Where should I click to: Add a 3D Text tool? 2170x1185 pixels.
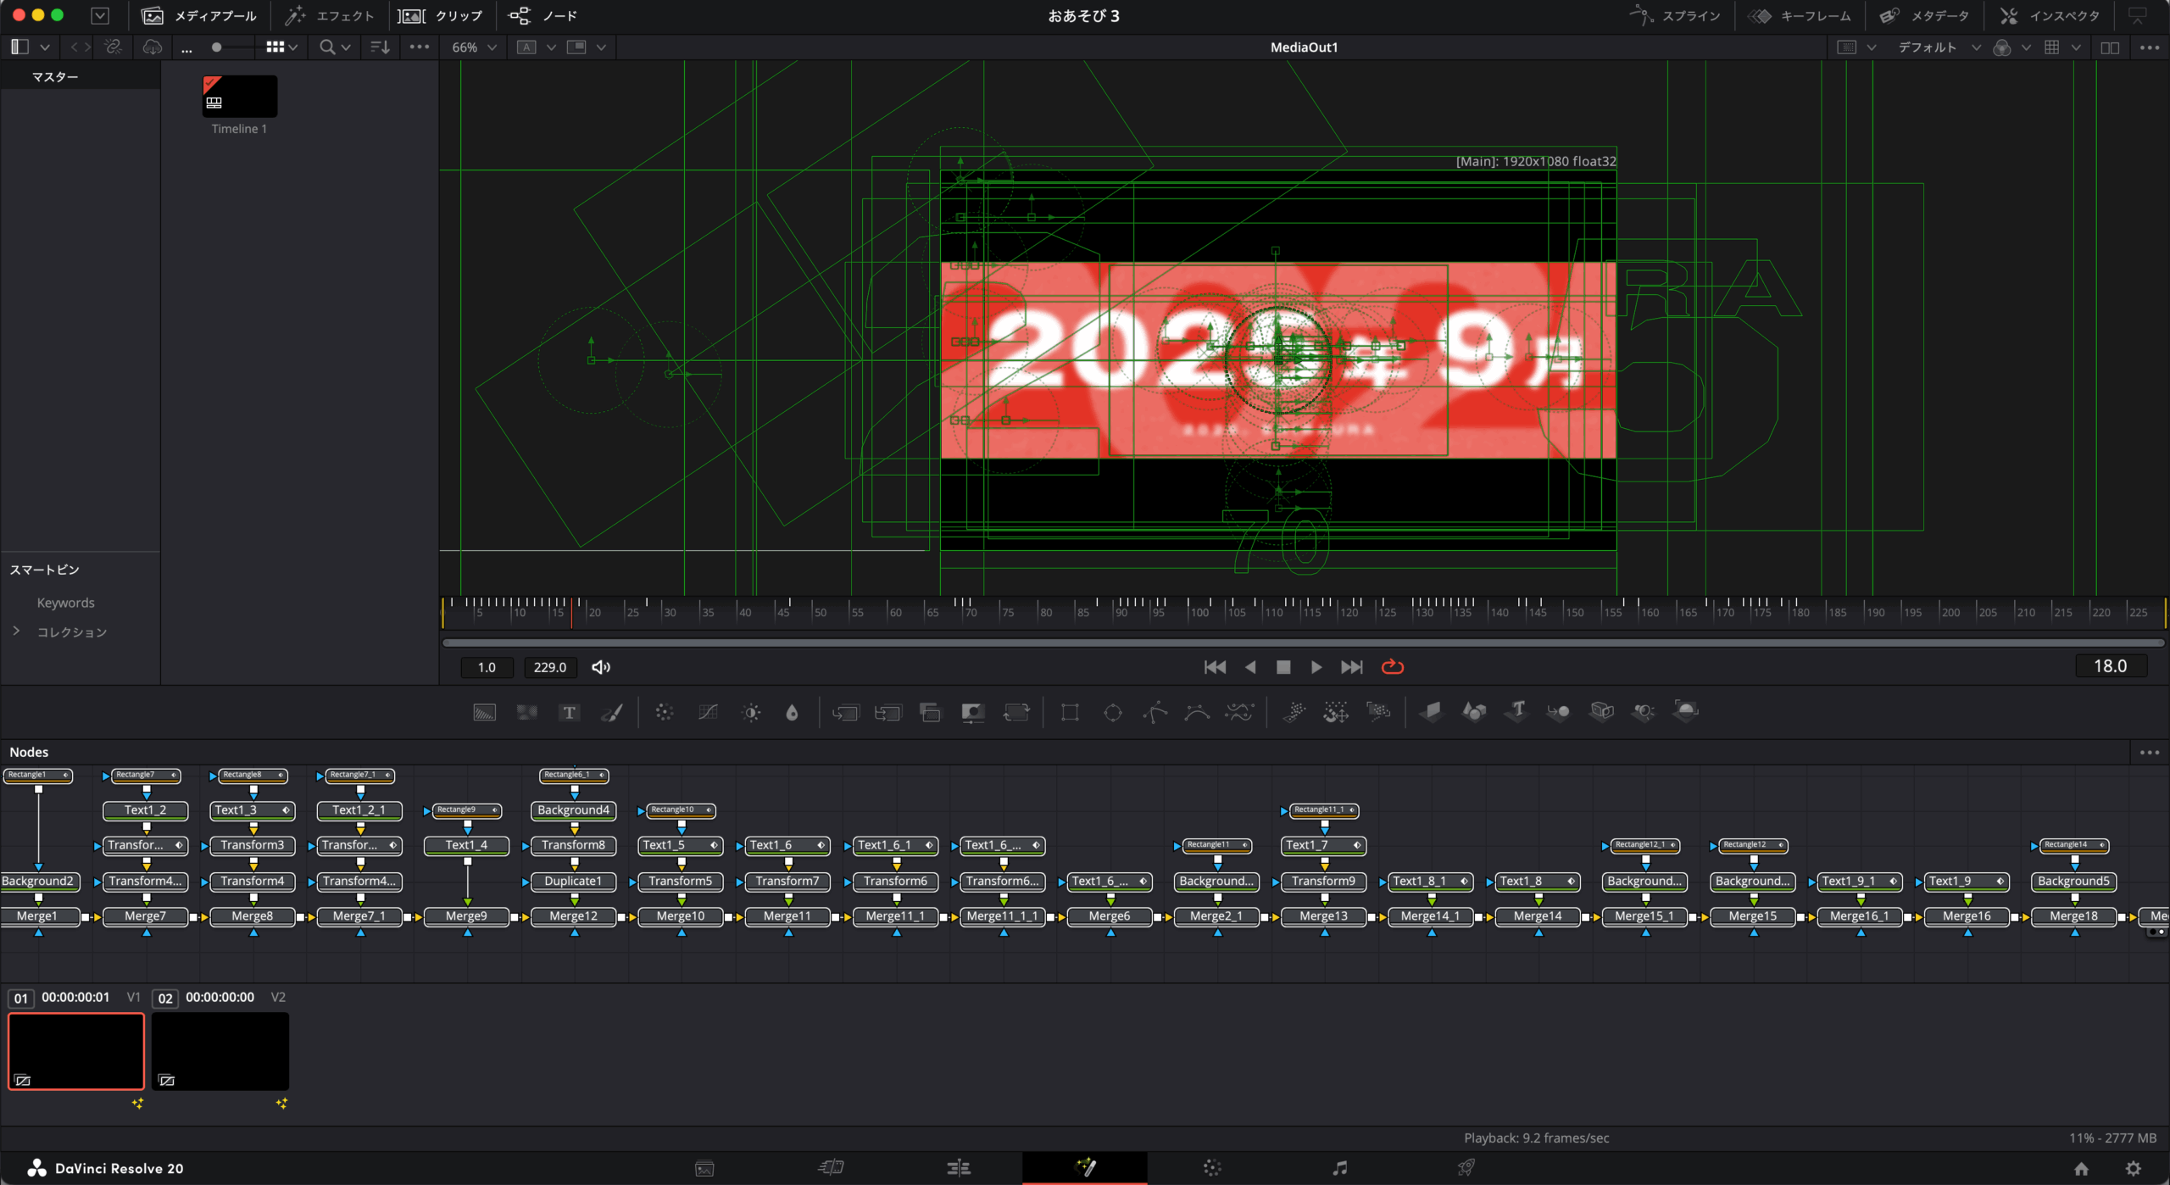(1517, 710)
